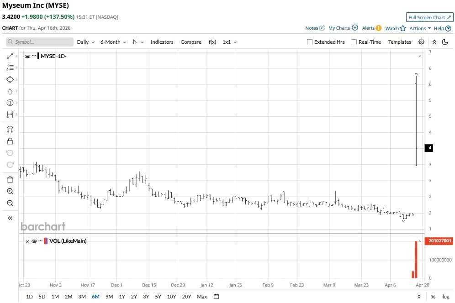This screenshot has height=303, width=455.
Task: Open Alerts for MYSE
Action: point(372,28)
